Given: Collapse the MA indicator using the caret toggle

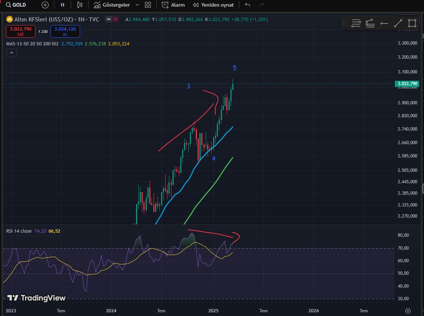Looking at the screenshot, I should click(x=11, y=52).
